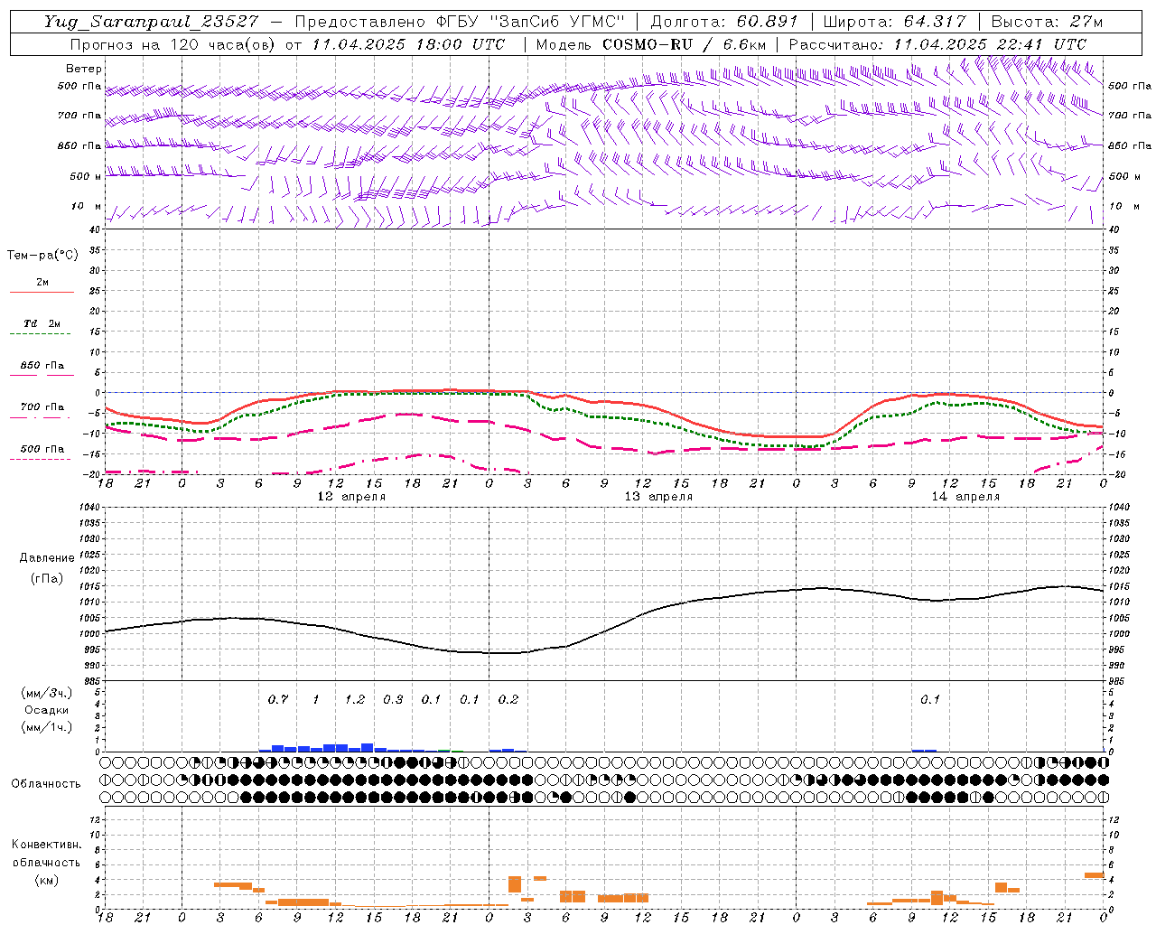The height and width of the screenshot is (925, 1156).
Task: Click the Тем-ра(°C) axis title
Action: [x=42, y=256]
